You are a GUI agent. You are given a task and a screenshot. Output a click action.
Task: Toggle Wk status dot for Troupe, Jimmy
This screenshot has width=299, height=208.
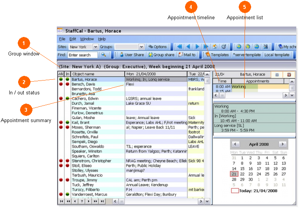pyautogui.click(x=61, y=180)
